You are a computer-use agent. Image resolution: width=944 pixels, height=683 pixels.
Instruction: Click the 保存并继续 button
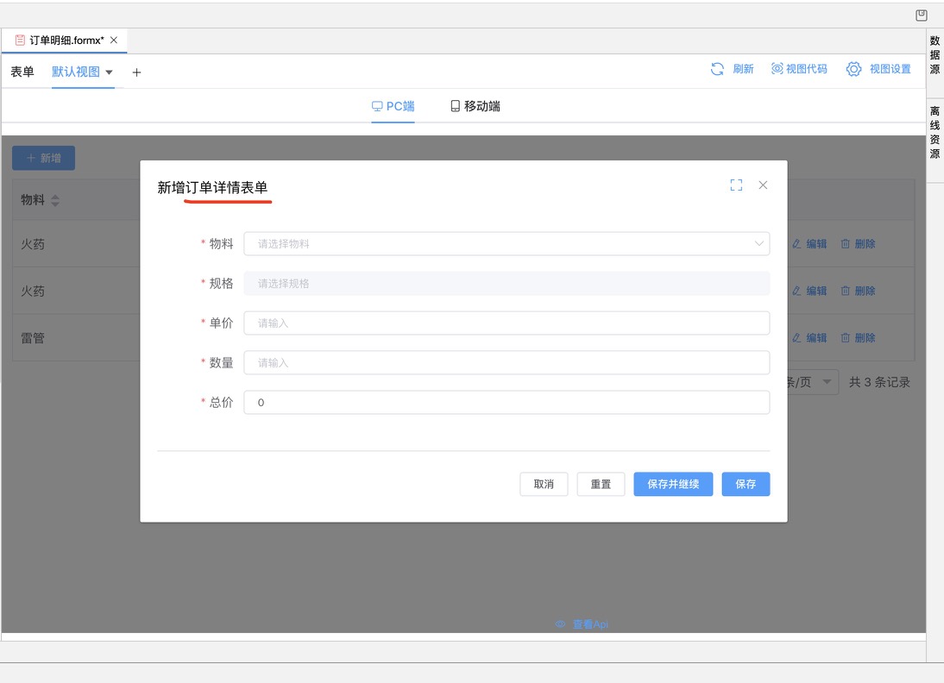673,484
